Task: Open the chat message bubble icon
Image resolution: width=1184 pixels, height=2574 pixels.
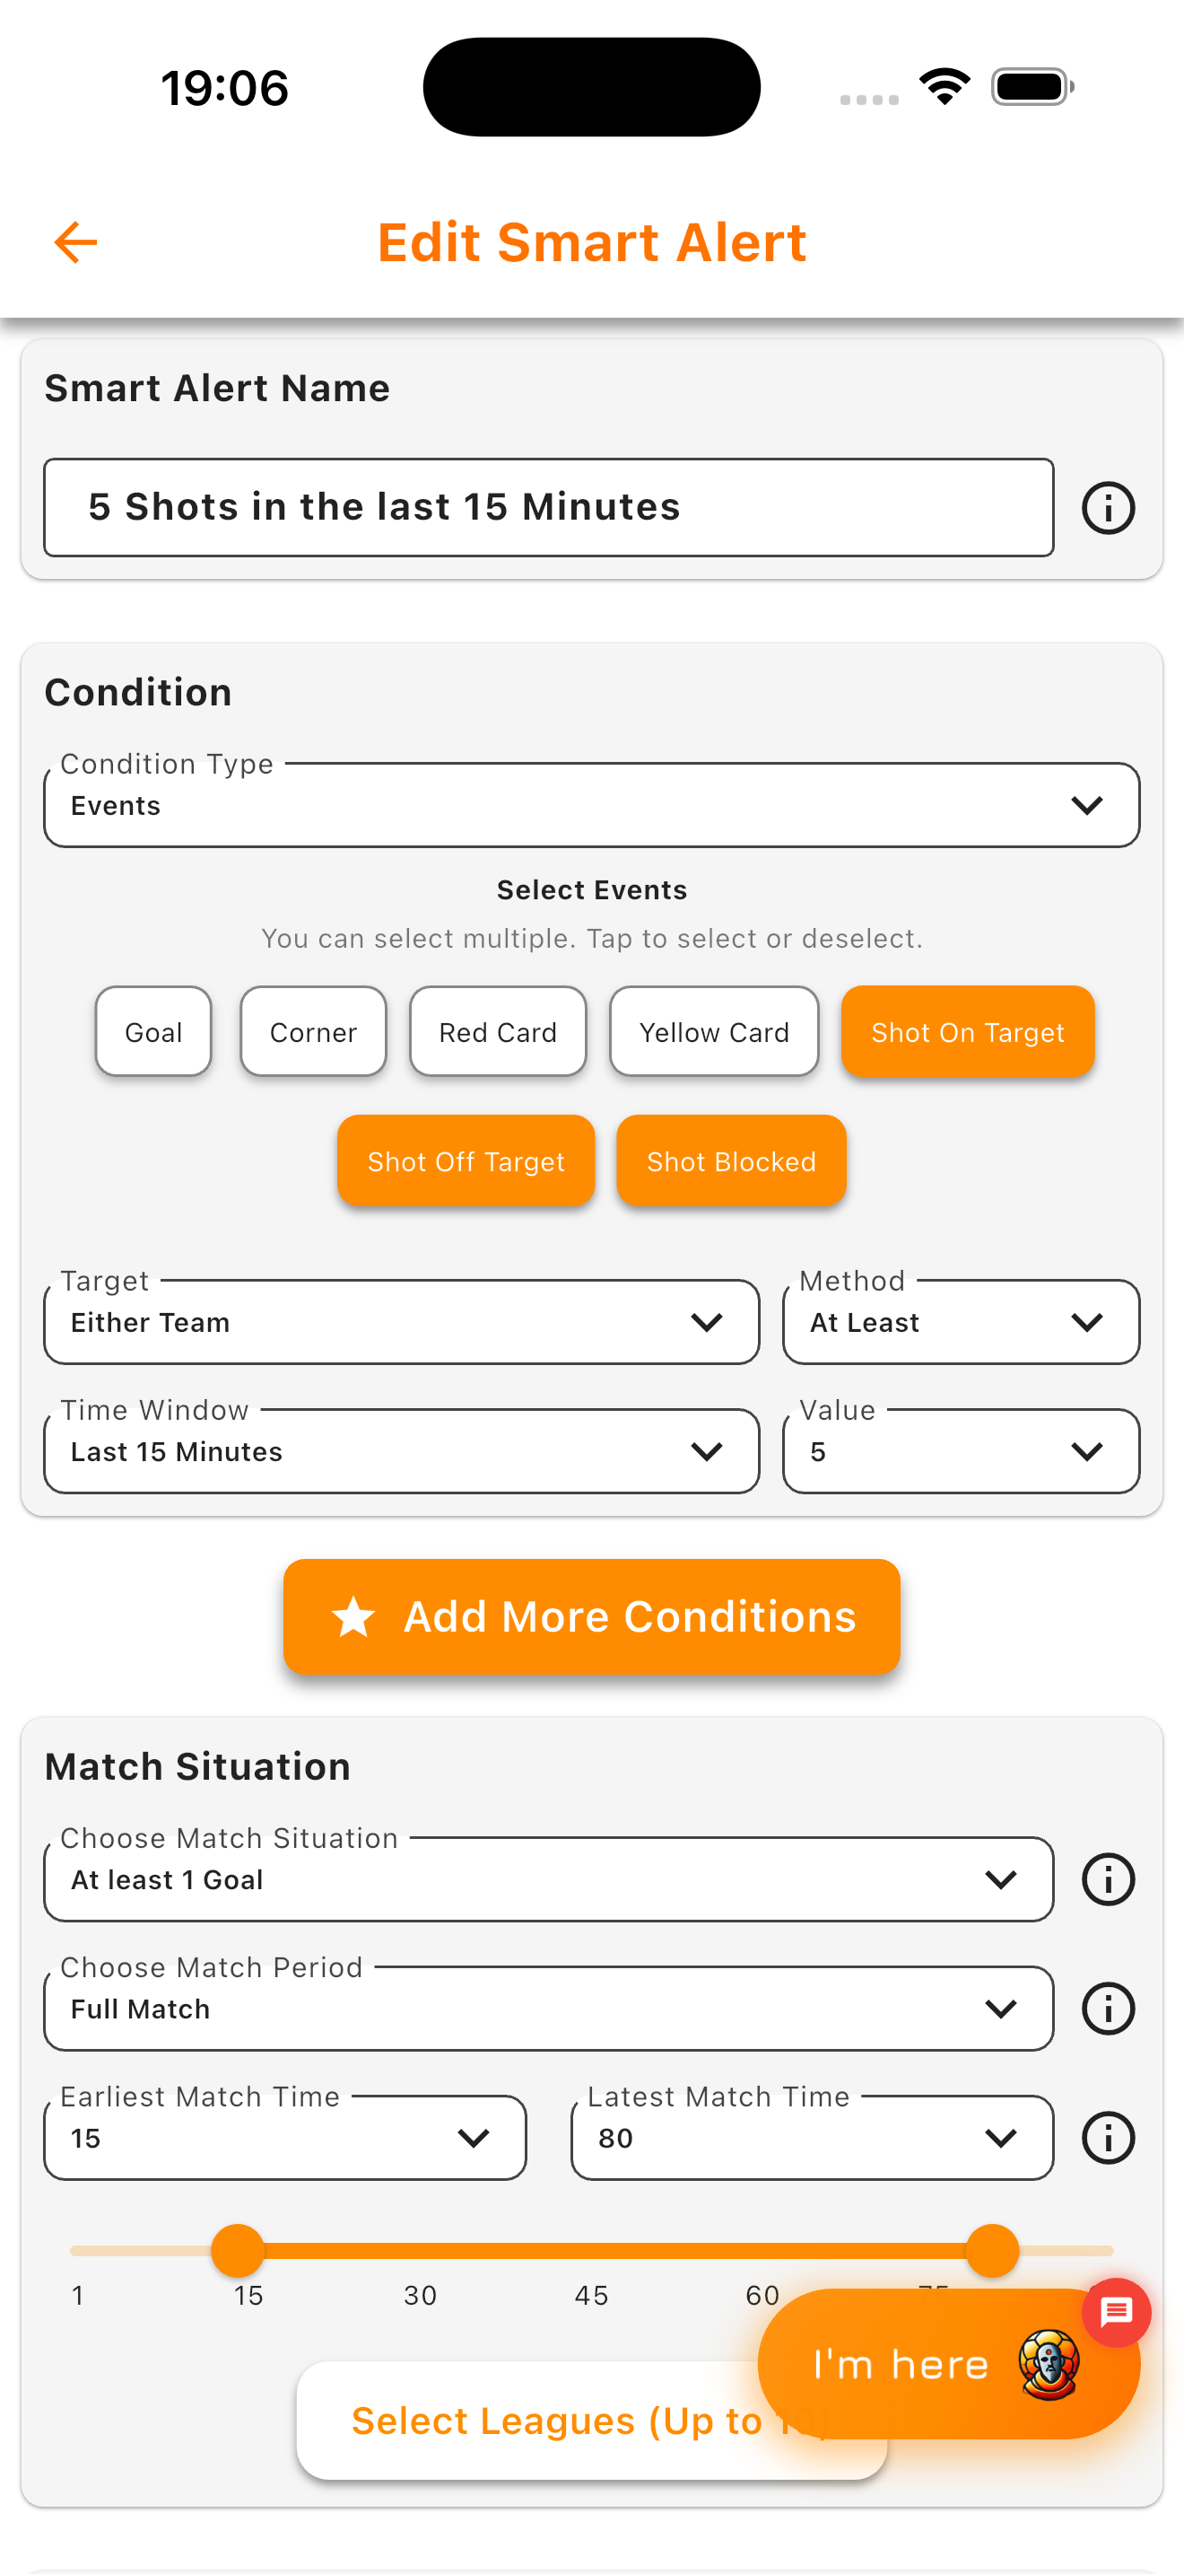Action: pos(1115,2311)
